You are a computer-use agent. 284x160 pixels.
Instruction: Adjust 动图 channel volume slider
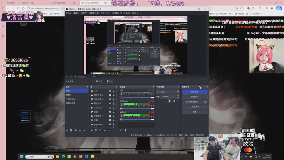pos(138,97)
